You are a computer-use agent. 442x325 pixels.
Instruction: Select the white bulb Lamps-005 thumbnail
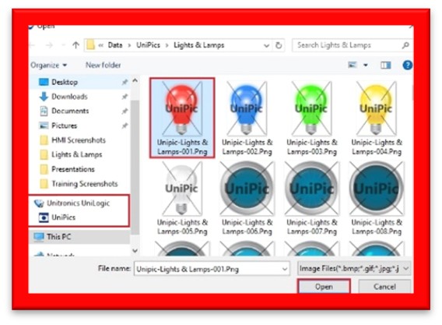tap(182, 189)
